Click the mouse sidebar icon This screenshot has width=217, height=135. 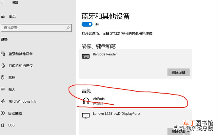[x=3, y=78]
